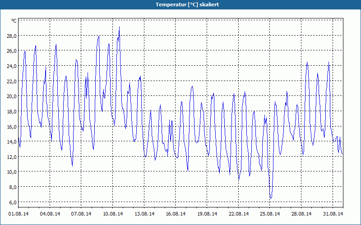Image resolution: width=361 pixels, height=225 pixels.
Task: Click the 16,0 y-axis label
Action: (x=12, y=127)
